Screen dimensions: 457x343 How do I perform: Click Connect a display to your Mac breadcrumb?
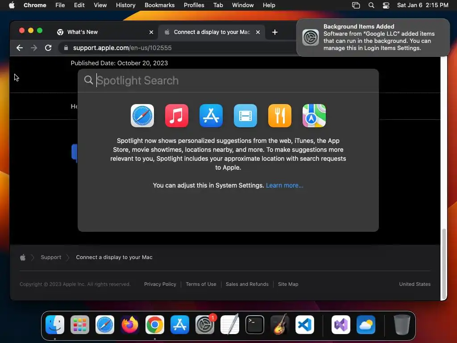[114, 257]
